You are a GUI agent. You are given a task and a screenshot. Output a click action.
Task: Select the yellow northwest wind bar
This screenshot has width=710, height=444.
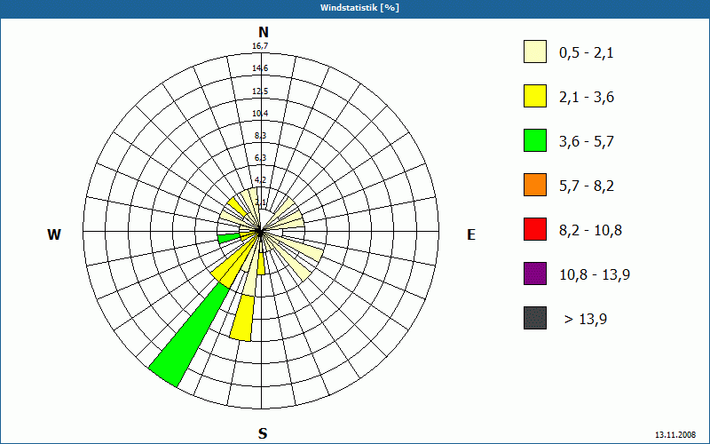pyautogui.click(x=237, y=206)
